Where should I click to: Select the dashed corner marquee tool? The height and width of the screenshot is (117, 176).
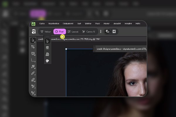(33, 60)
